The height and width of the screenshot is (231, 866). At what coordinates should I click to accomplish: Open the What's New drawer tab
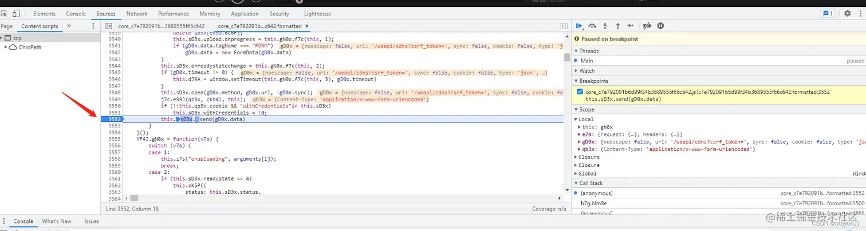[x=57, y=221]
